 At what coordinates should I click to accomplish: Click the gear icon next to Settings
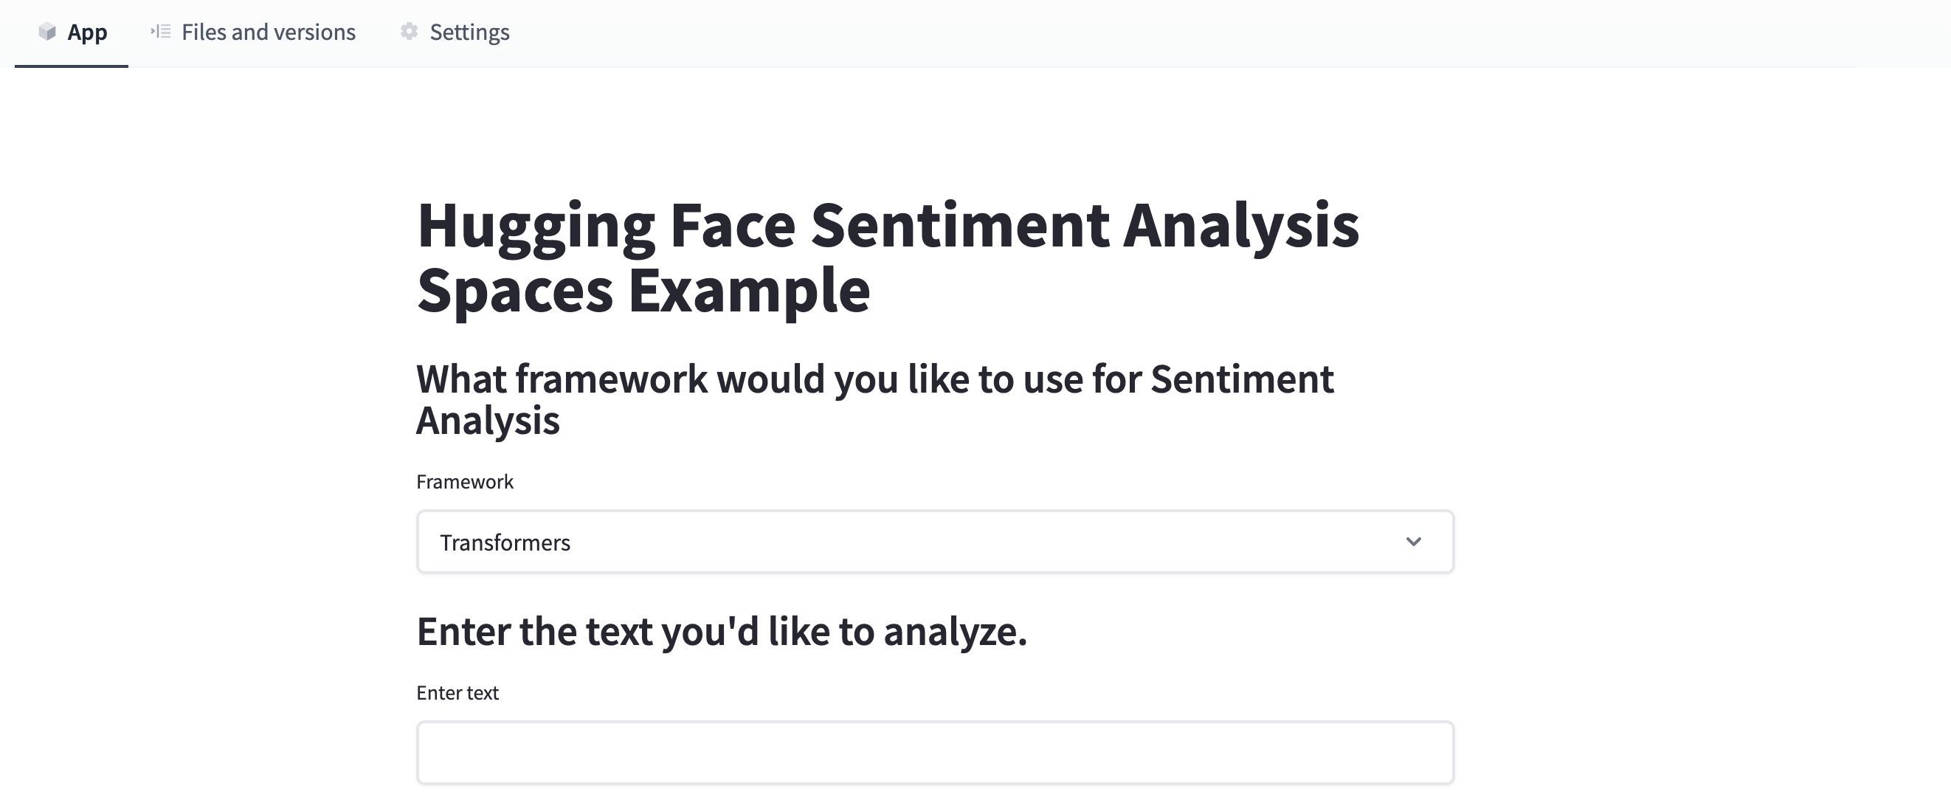point(409,32)
